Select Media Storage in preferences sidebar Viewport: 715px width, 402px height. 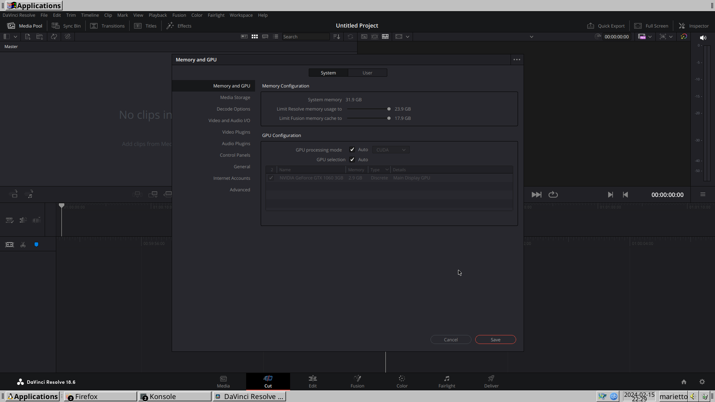tap(235, 98)
